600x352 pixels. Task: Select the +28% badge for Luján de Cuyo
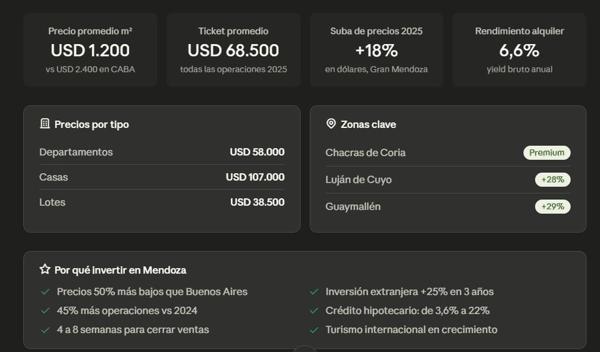(552, 179)
